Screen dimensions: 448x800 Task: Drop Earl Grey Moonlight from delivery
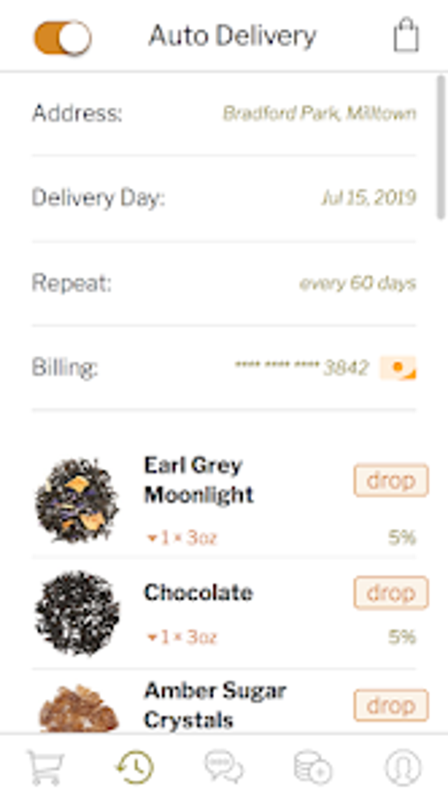tap(390, 480)
